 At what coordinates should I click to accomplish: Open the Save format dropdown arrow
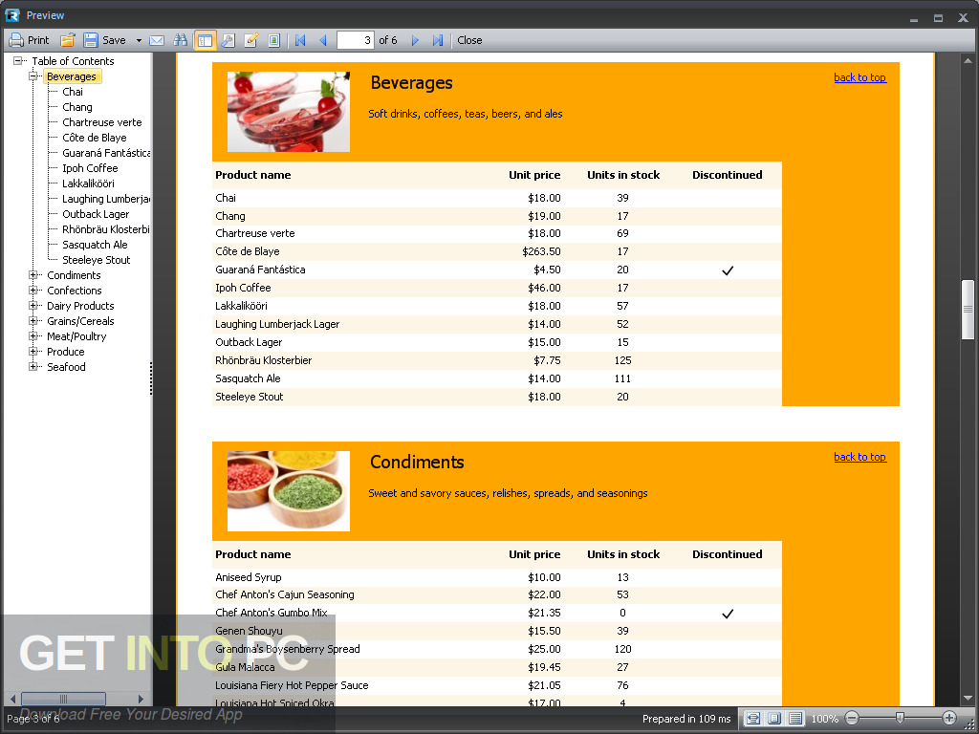(139, 40)
